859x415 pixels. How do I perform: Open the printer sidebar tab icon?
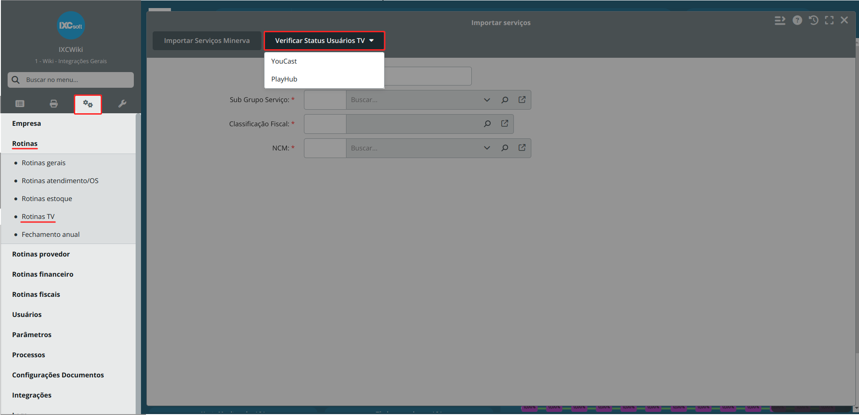[x=54, y=104]
